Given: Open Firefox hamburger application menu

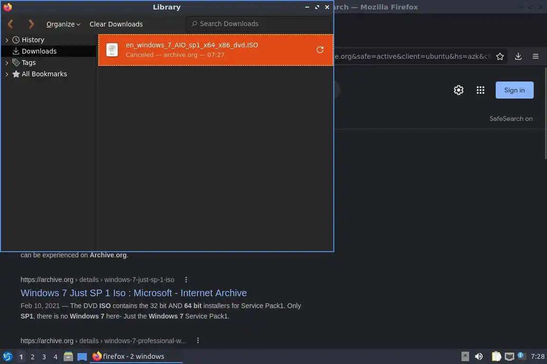Looking at the screenshot, I should coord(536,56).
